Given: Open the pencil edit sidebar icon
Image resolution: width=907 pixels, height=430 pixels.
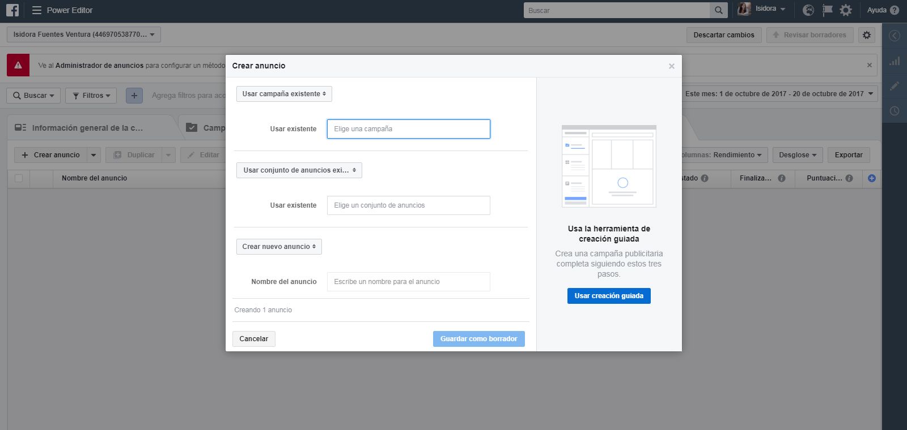Looking at the screenshot, I should coord(895,86).
